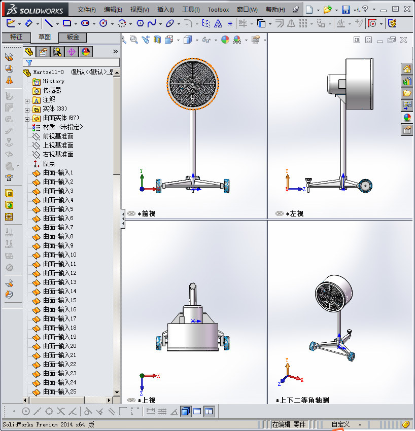Select the Line sketch tool

point(49,24)
